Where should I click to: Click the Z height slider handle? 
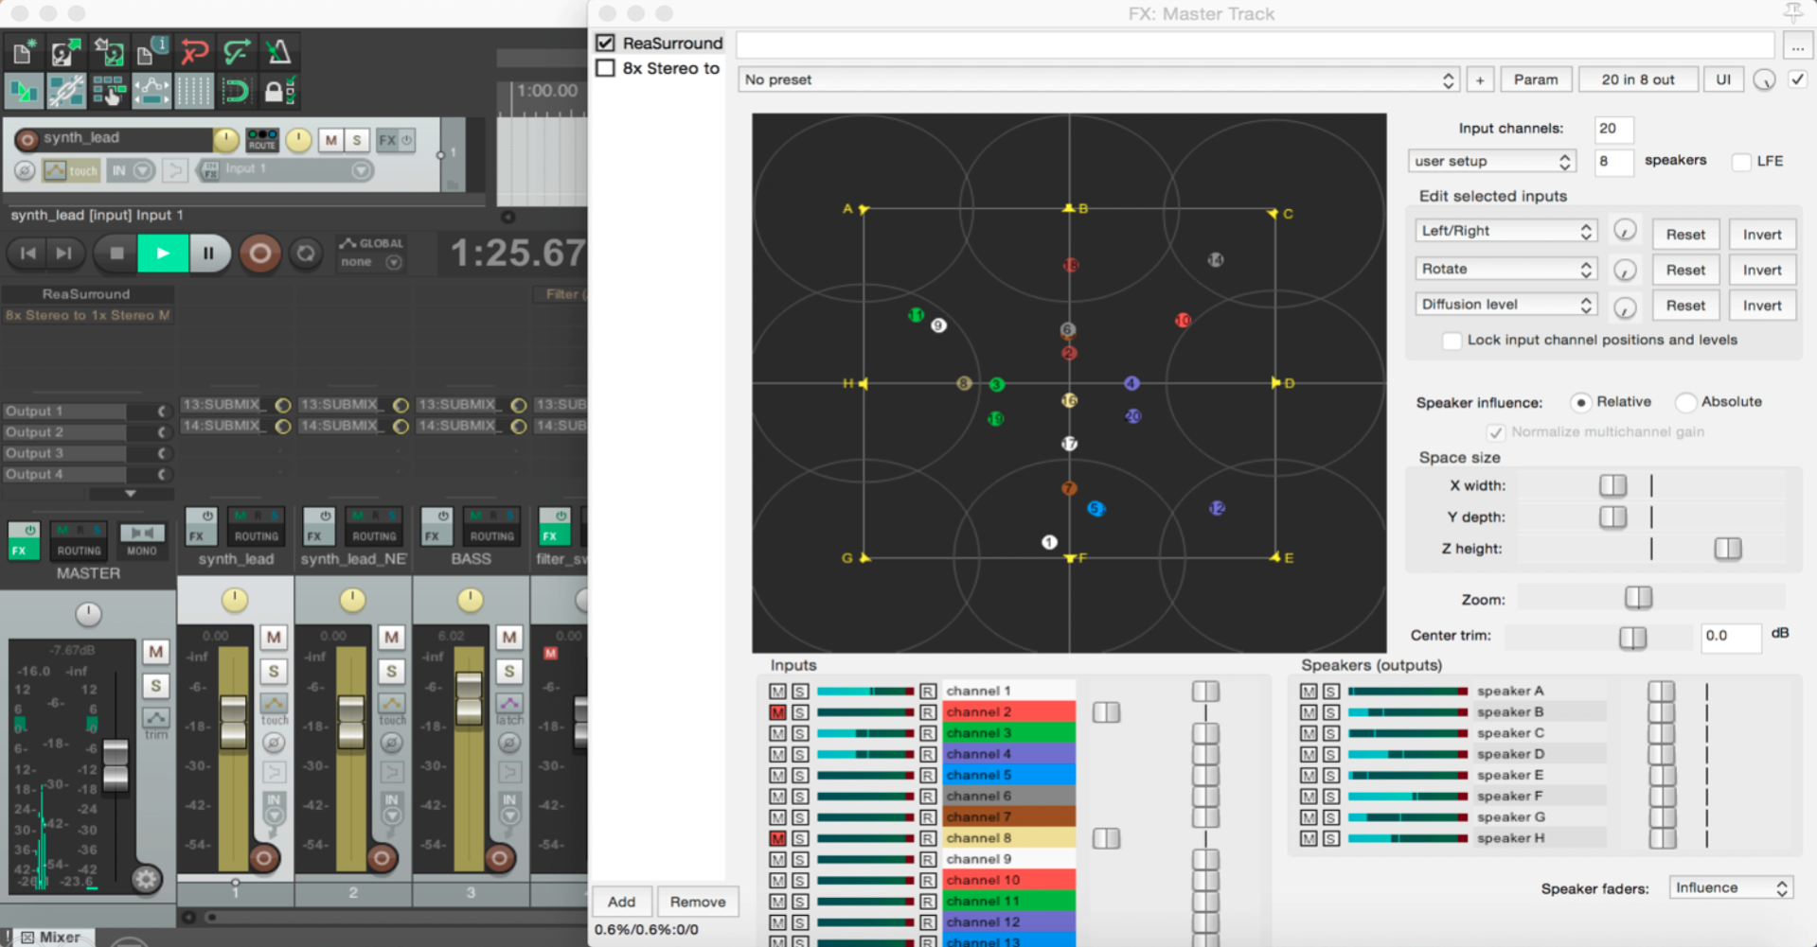[x=1727, y=549]
